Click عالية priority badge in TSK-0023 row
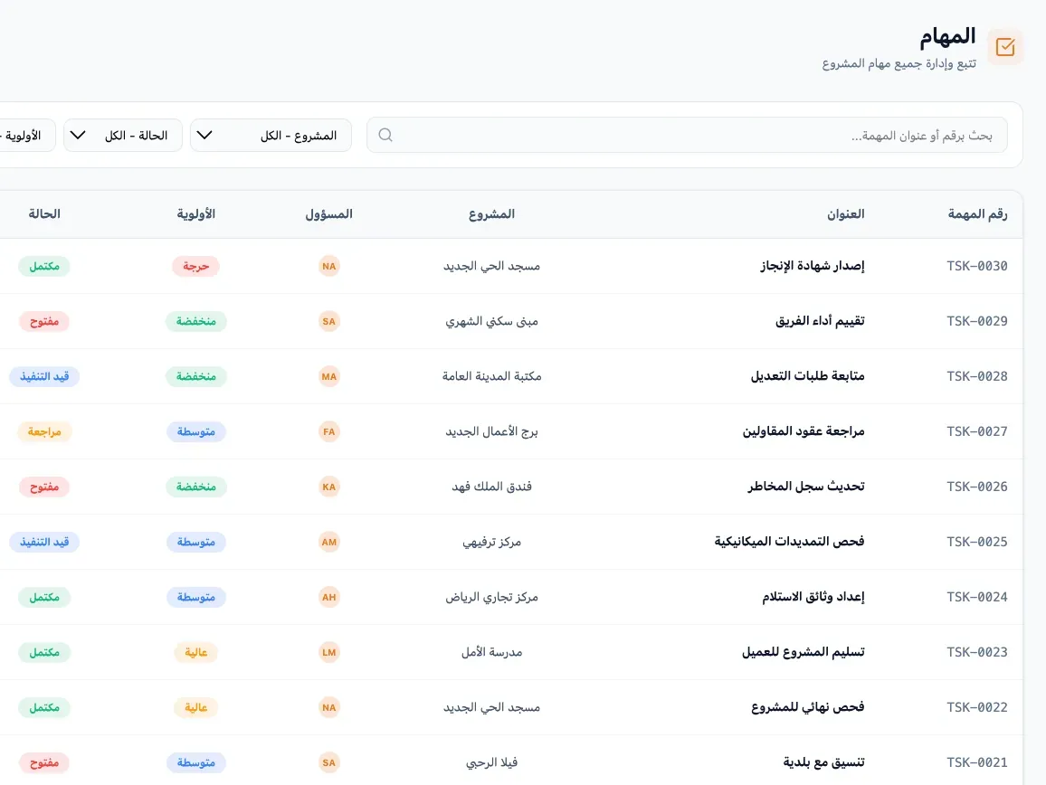This screenshot has width=1046, height=785. click(x=196, y=652)
